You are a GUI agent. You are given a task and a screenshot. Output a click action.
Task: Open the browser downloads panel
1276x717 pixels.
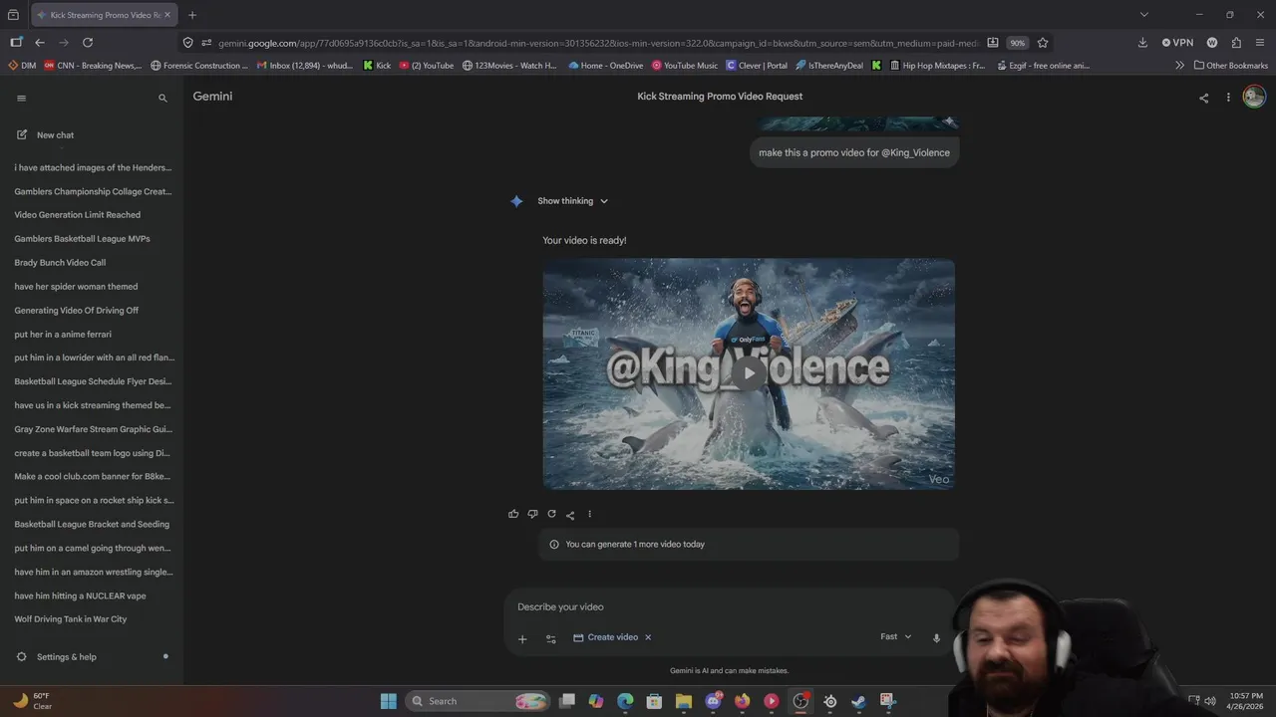click(1142, 43)
